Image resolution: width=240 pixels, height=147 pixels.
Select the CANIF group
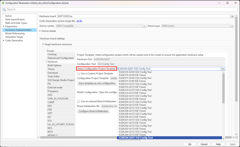coord(61,102)
